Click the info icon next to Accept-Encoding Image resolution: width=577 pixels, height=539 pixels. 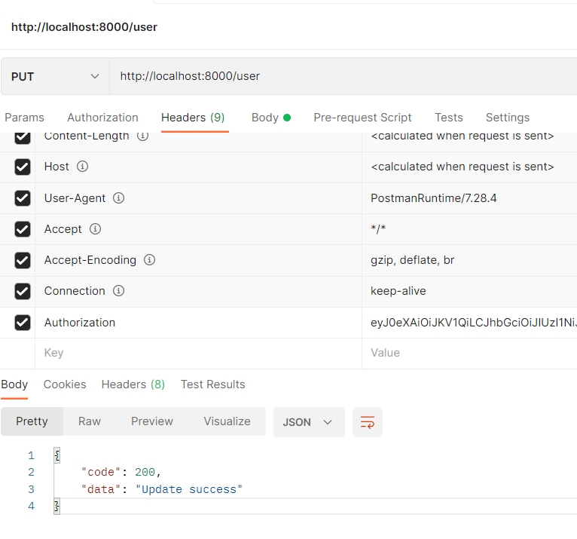pyautogui.click(x=149, y=260)
